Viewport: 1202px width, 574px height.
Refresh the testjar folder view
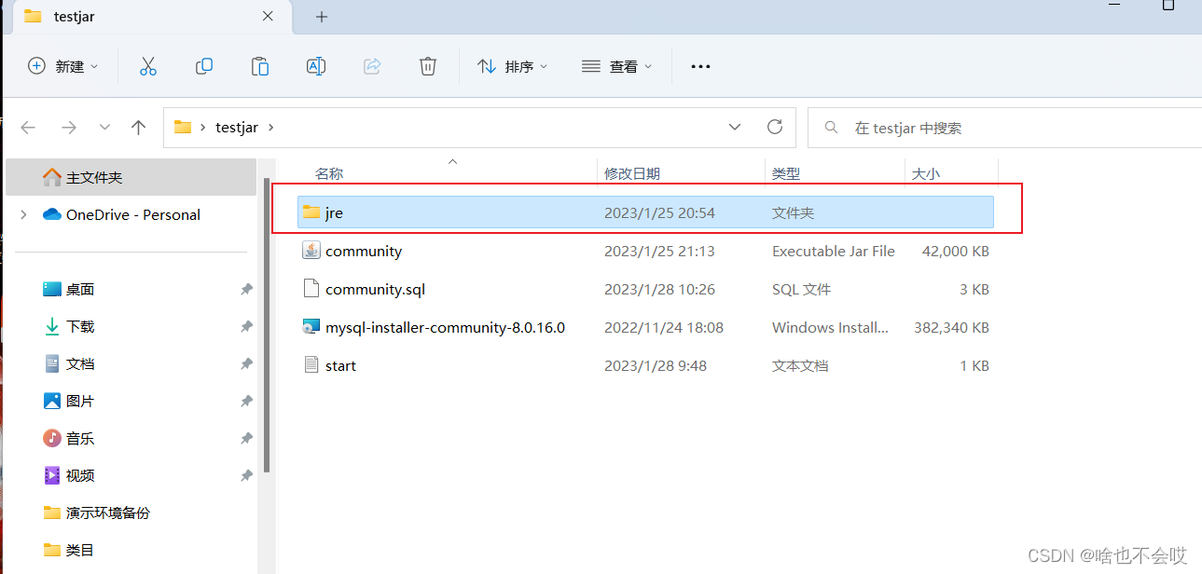point(774,127)
